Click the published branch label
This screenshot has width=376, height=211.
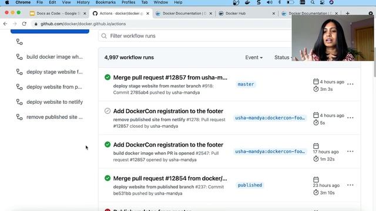point(250,185)
